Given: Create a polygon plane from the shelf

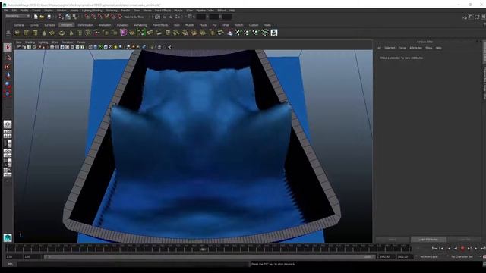Looking at the screenshot, I should pos(52,33).
